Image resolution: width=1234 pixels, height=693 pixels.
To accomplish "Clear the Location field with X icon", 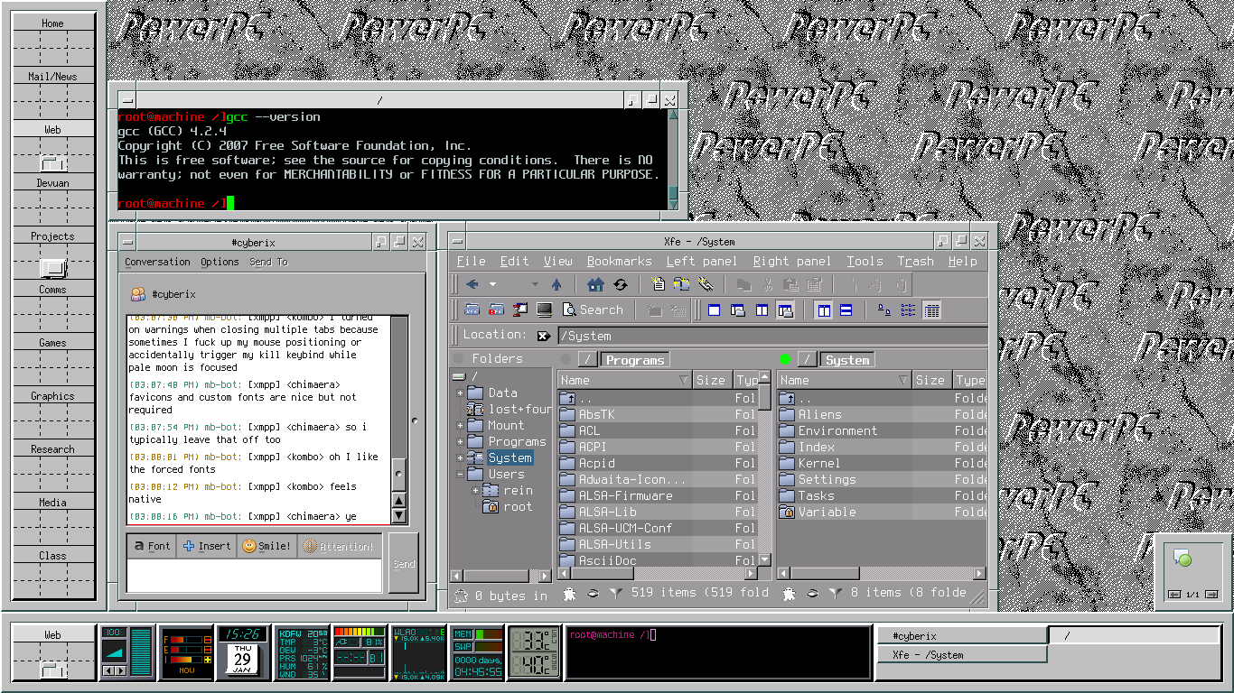I will 544,336.
